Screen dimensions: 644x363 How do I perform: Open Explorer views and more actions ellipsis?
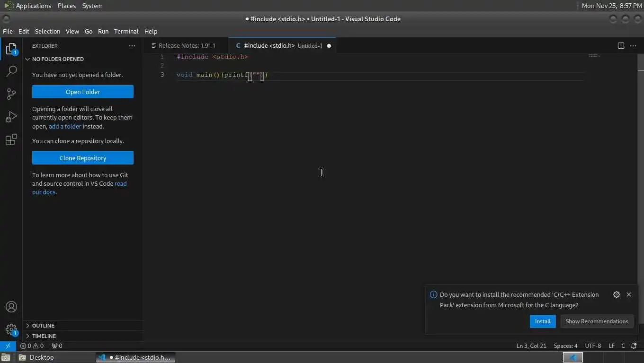132,46
